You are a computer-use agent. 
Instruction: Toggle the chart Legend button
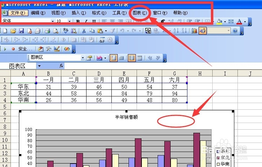[113, 58]
